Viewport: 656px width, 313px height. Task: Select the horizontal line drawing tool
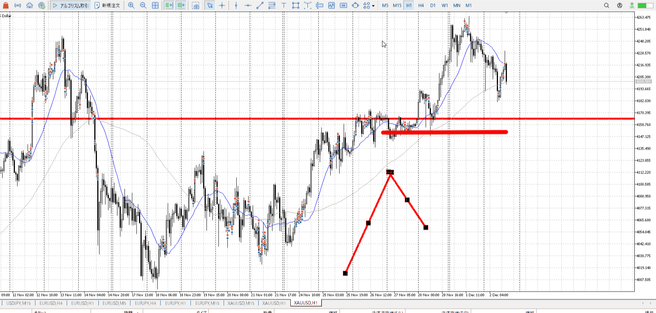(x=248, y=6)
